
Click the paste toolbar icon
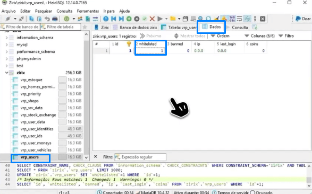(x=39, y=19)
